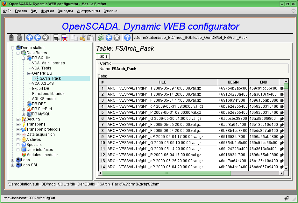Select the FSArch_Pack table in tree
This screenshot has width=298, height=203.
coord(49,78)
